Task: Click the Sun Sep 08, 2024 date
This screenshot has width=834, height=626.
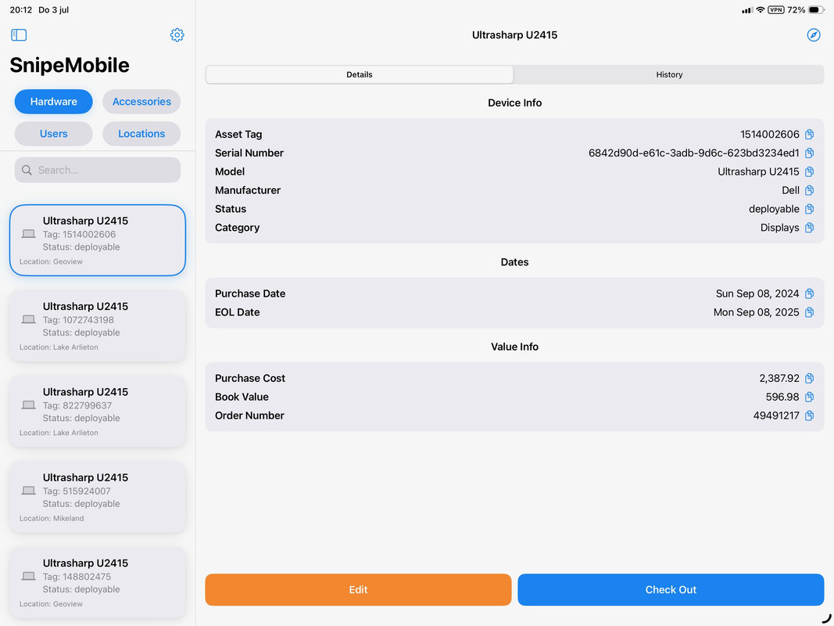Action: click(757, 293)
